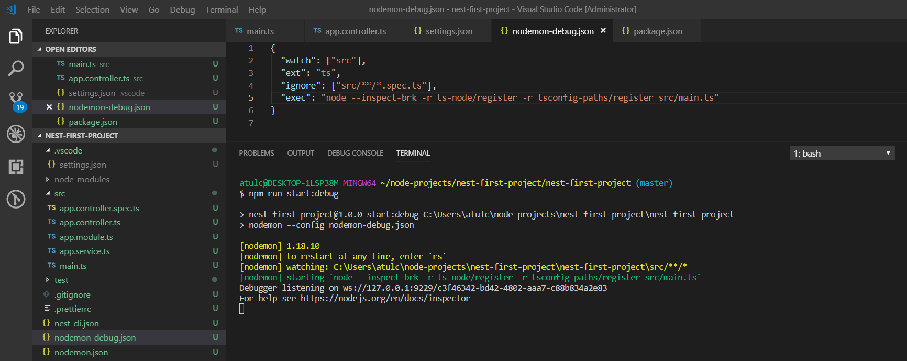Click the nodejs.org inspector docs link
Screen dimensions: 907x361
[385, 298]
